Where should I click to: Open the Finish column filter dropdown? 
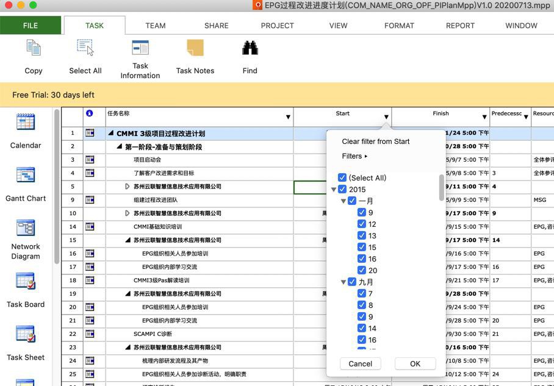484,117
